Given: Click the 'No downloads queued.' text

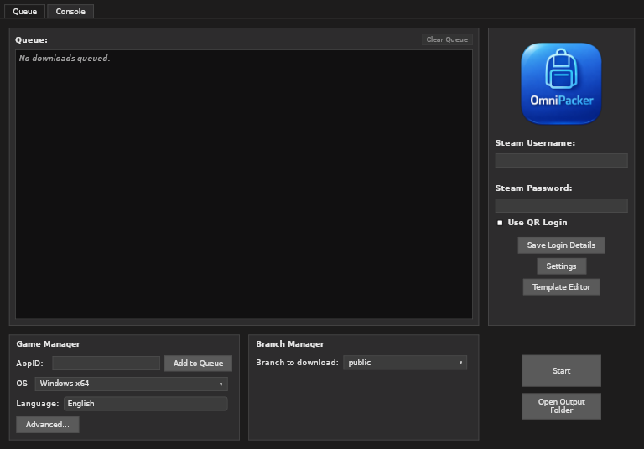Looking at the screenshot, I should (65, 59).
